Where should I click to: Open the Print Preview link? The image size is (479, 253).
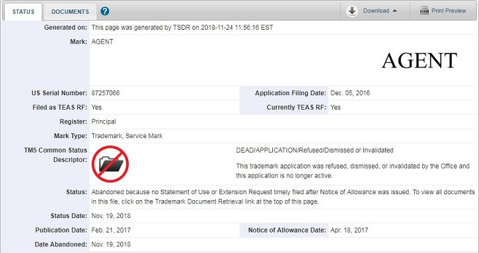(449, 11)
